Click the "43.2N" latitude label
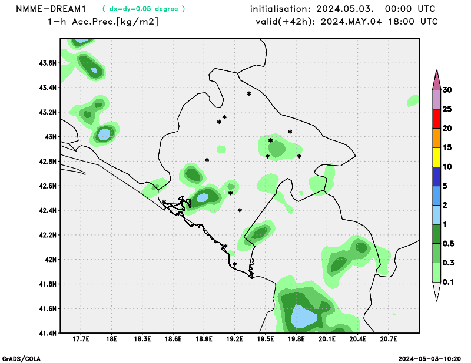Viewport: 471px width, 363px height. point(48,112)
